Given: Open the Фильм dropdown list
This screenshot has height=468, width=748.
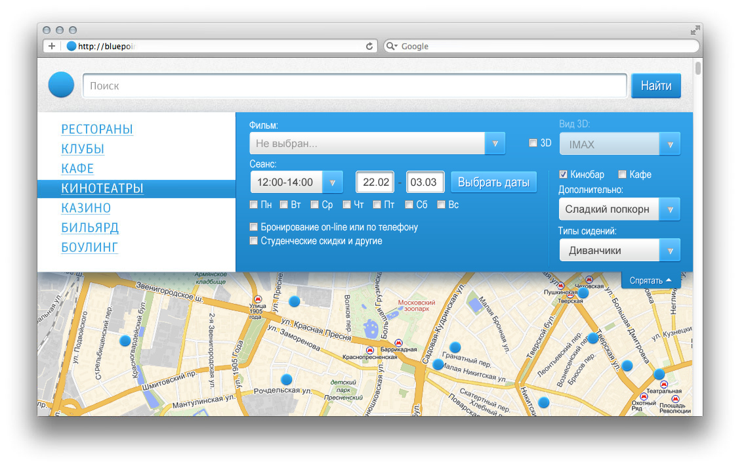Looking at the screenshot, I should (x=495, y=143).
